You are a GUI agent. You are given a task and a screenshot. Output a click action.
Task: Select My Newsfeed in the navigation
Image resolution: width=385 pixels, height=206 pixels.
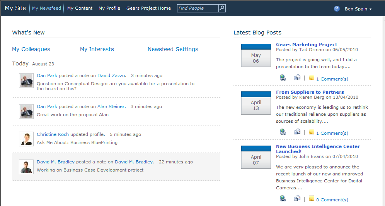(x=46, y=8)
